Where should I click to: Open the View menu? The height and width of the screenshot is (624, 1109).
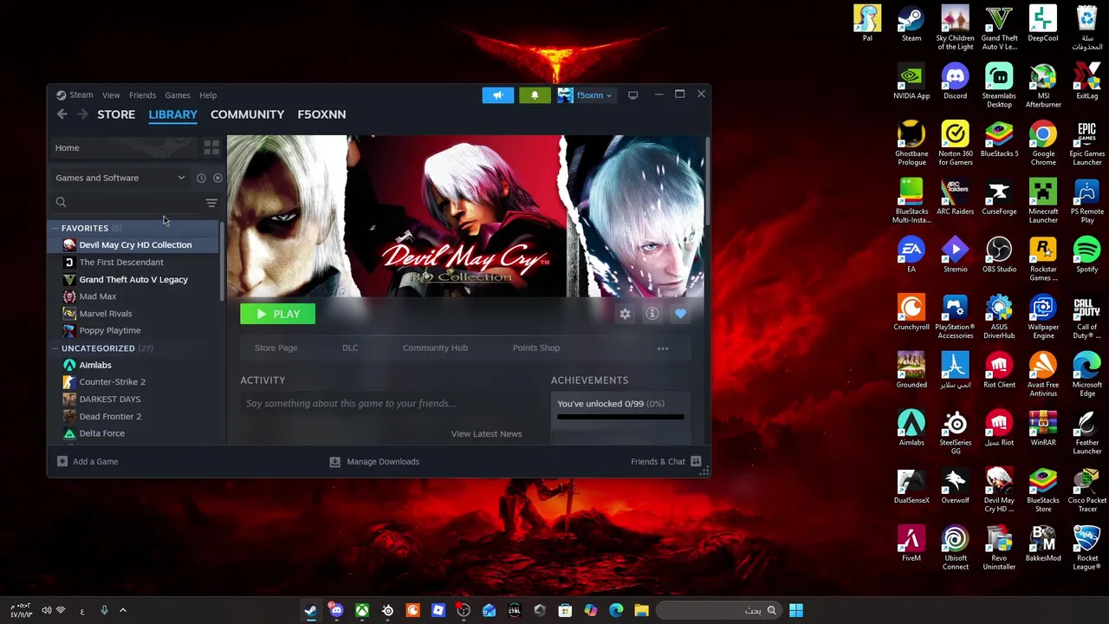coord(111,95)
